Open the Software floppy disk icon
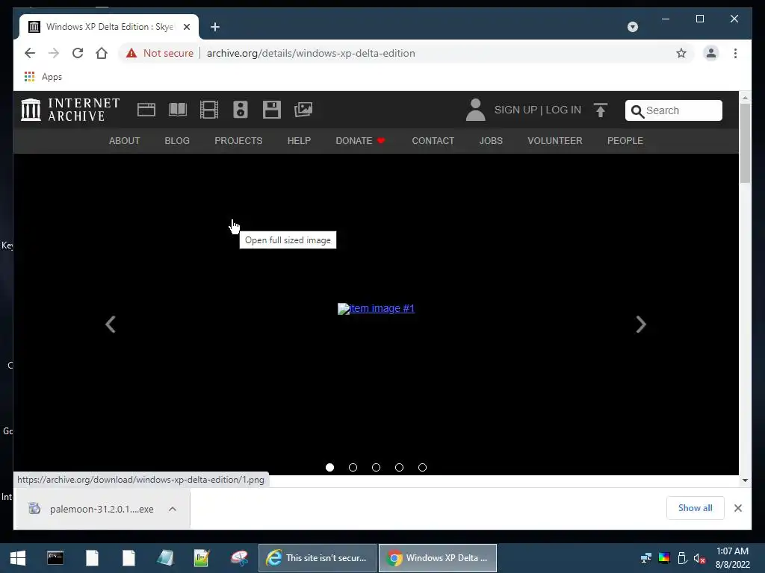Image resolution: width=765 pixels, height=573 pixels. 272,110
